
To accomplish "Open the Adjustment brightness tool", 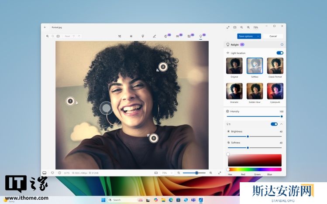I will click(x=131, y=36).
